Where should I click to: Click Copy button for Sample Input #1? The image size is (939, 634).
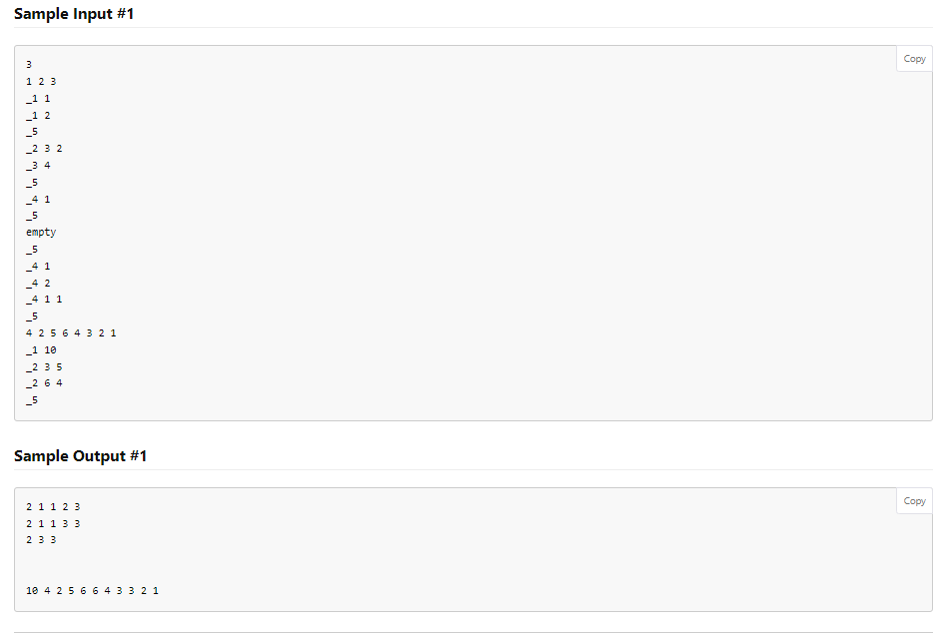(913, 58)
